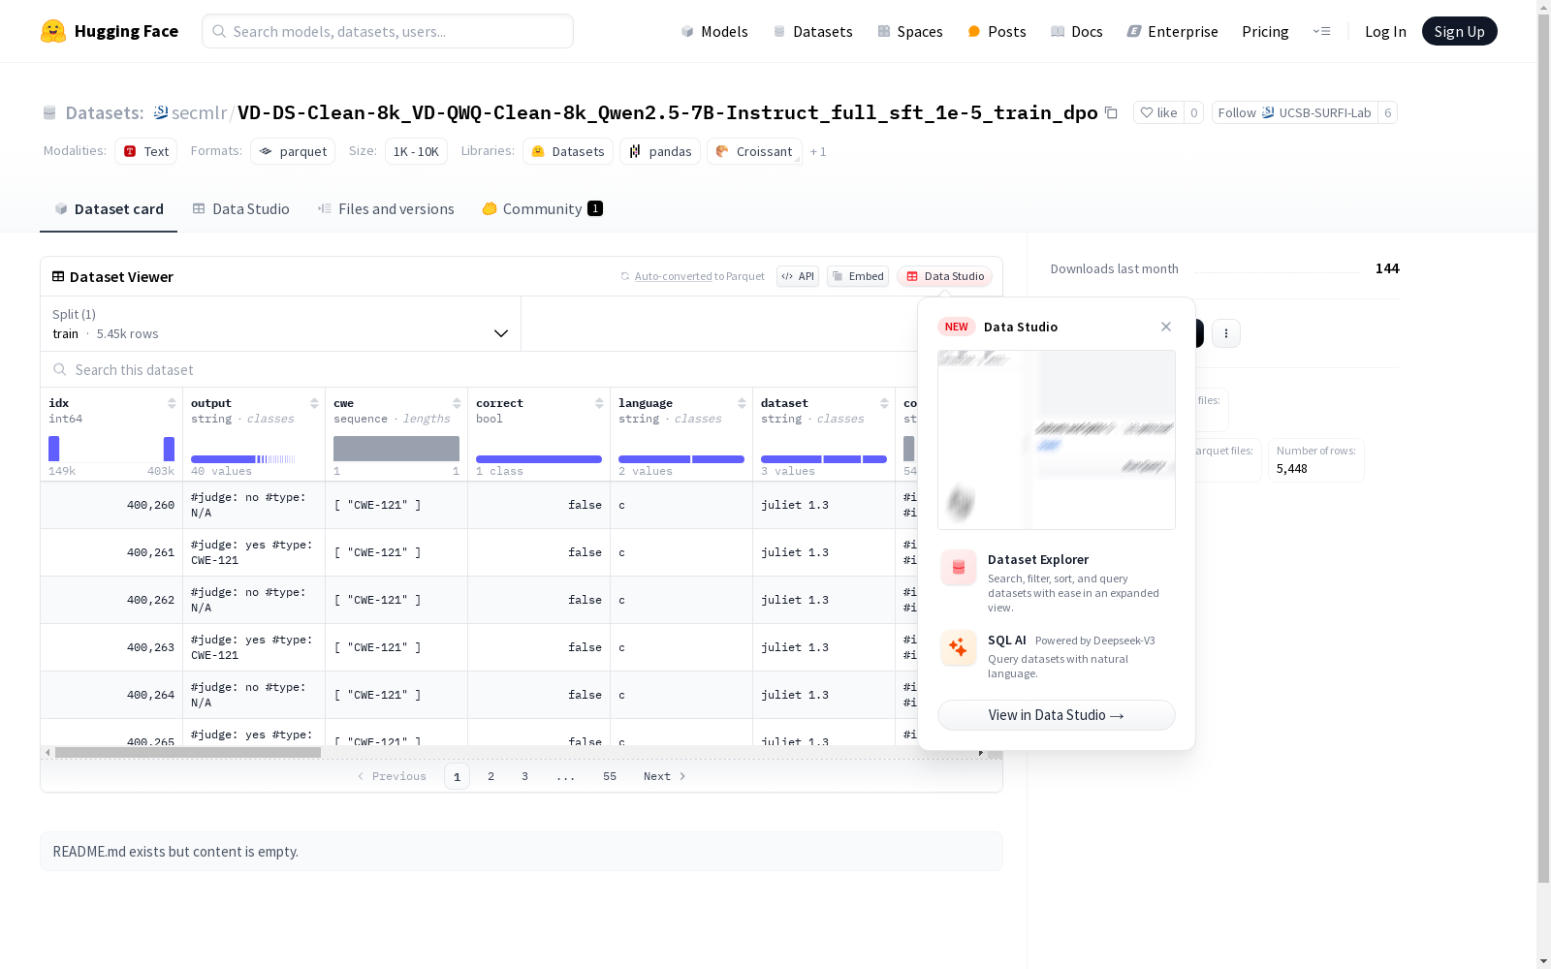Click the secmlr organization avatar icon
This screenshot has width=1551, height=969.
tap(161, 113)
